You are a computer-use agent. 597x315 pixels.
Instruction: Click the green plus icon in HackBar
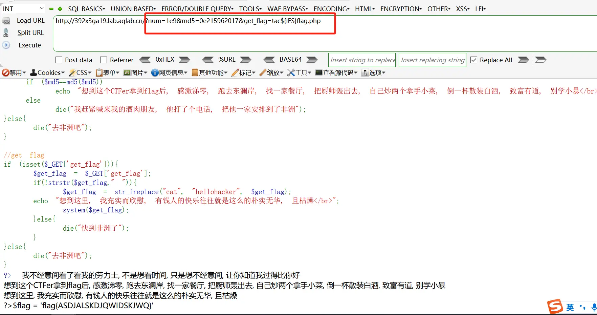[60, 9]
